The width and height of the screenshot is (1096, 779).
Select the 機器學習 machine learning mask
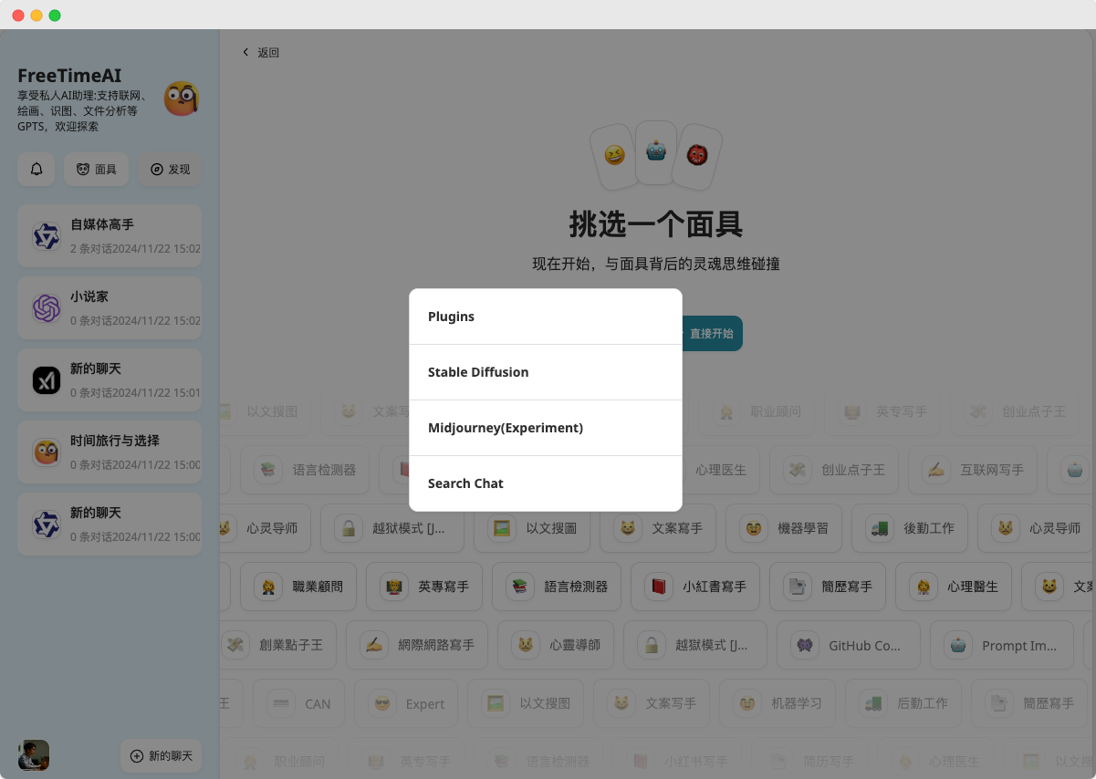coord(784,528)
